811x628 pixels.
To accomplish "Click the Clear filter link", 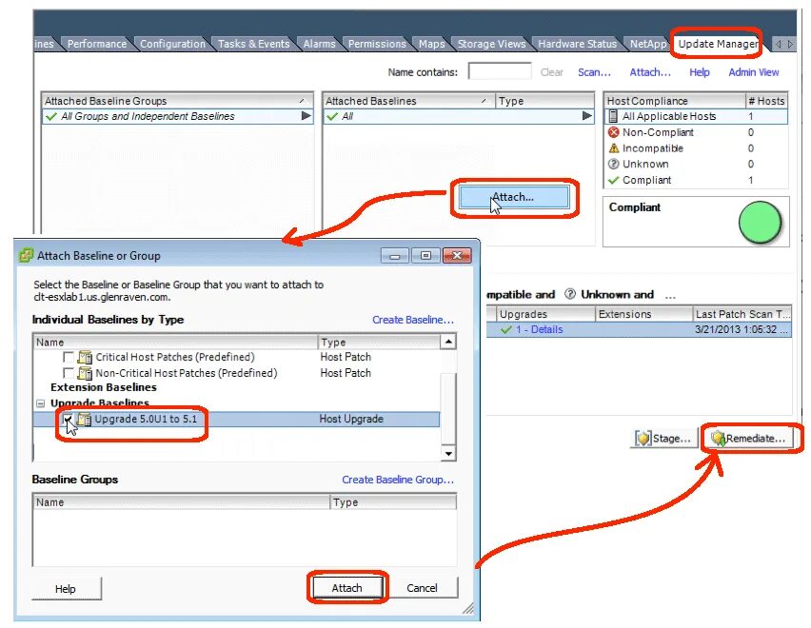I will click(552, 72).
